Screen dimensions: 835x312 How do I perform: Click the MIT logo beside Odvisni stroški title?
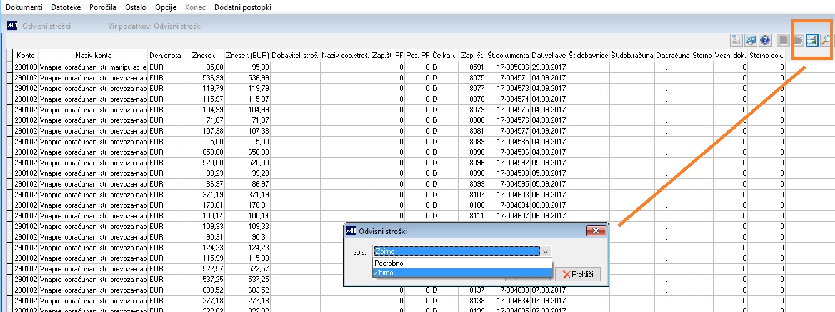click(x=12, y=26)
